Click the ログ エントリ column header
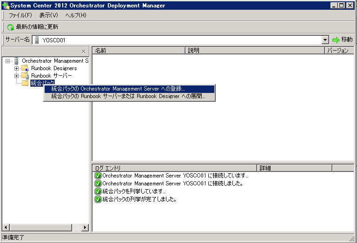 click(x=175, y=168)
